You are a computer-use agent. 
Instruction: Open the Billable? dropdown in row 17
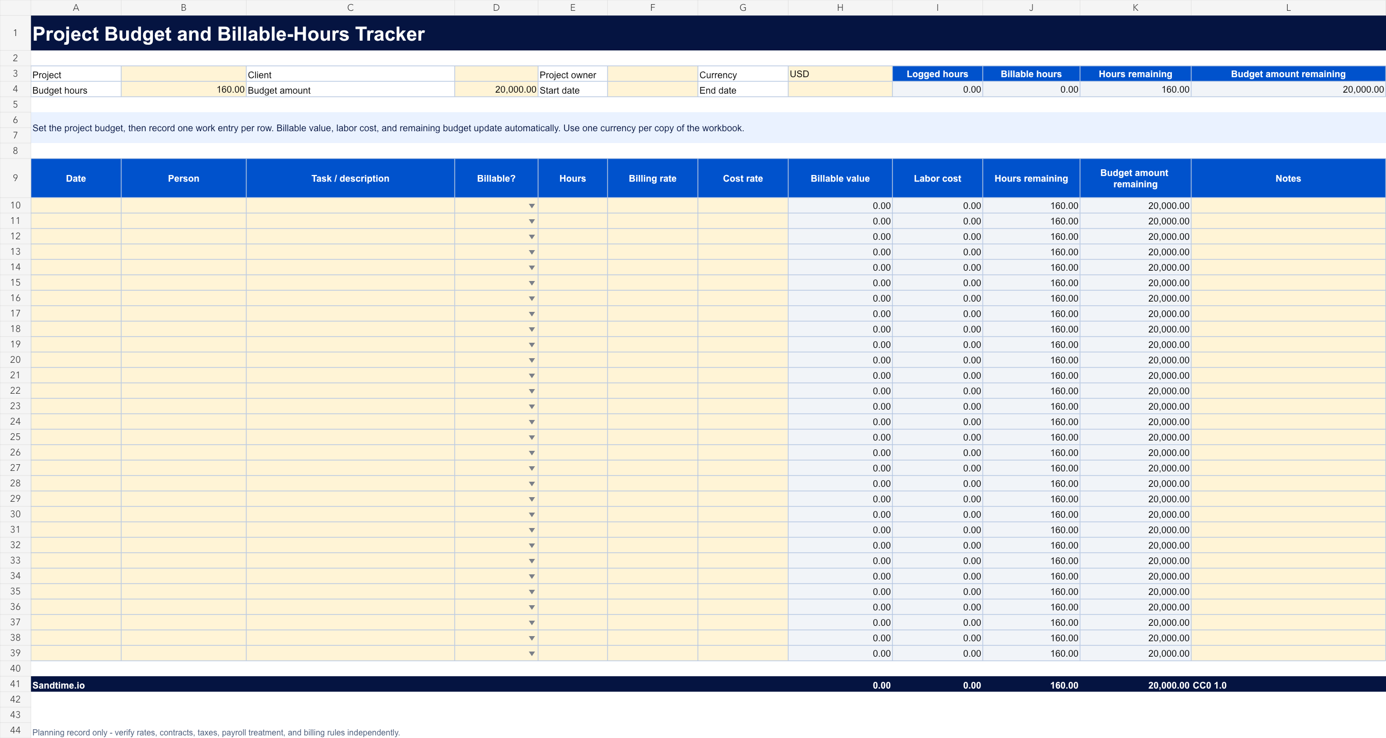[x=531, y=314]
